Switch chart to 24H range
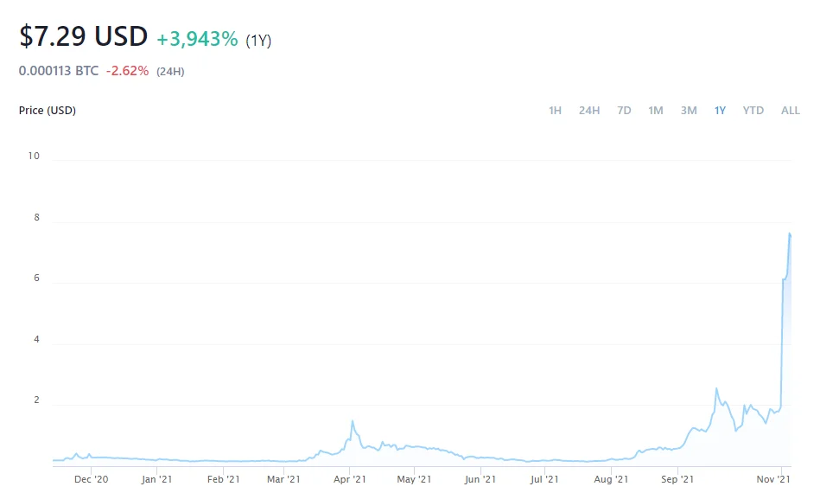 pos(588,111)
